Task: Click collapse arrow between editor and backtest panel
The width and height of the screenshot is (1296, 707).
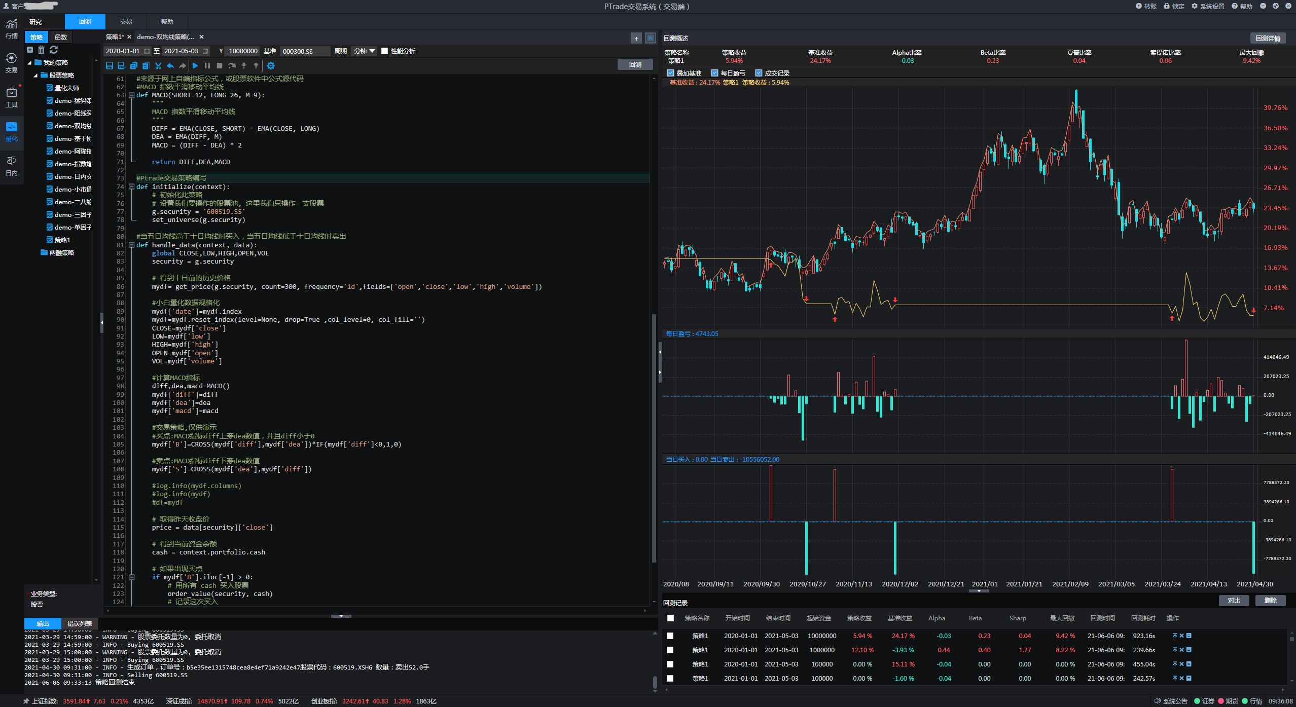Action: (660, 351)
